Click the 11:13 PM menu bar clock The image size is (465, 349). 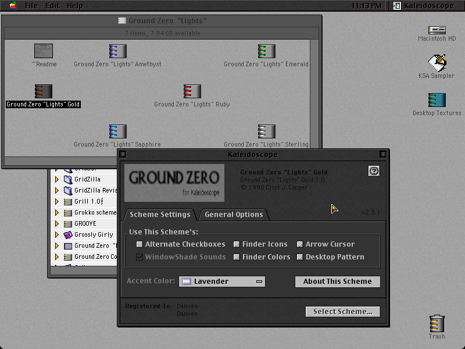[x=367, y=6]
